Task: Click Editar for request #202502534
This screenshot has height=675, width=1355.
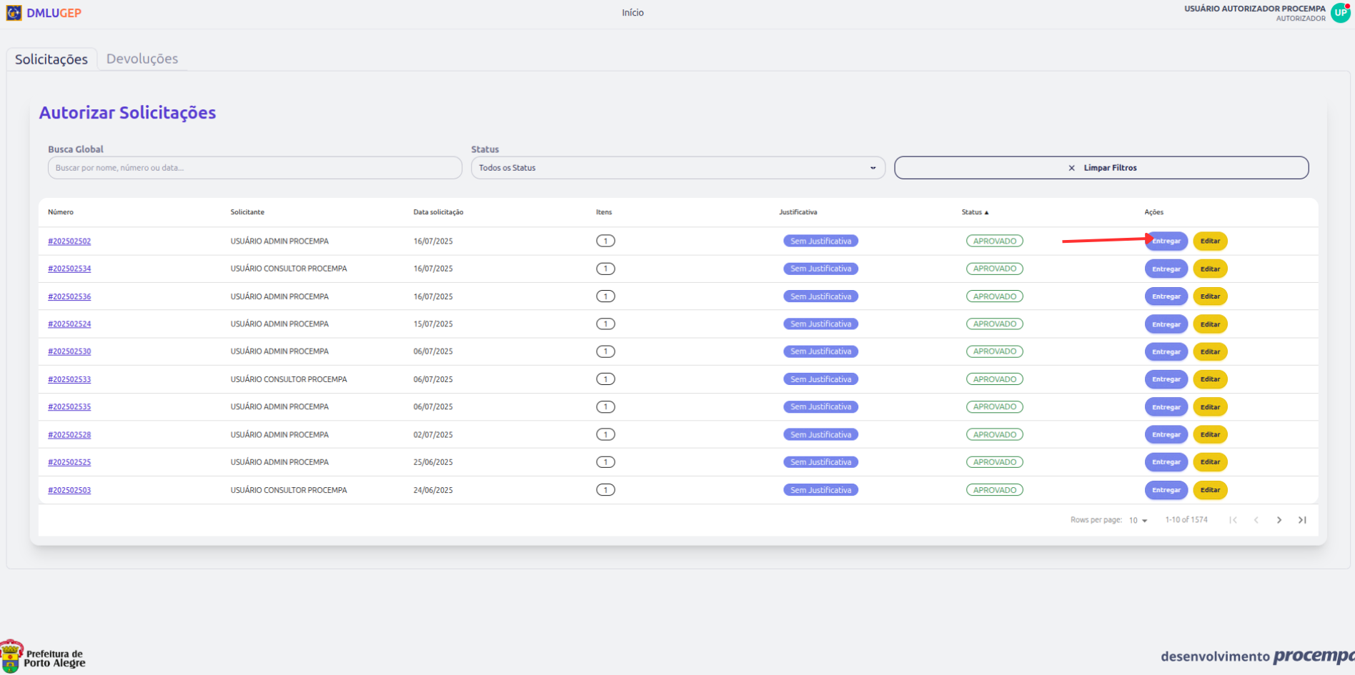Action: coord(1210,269)
